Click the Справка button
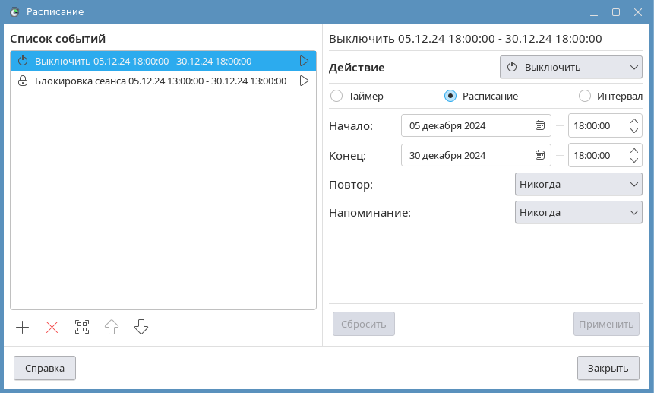 (x=45, y=369)
